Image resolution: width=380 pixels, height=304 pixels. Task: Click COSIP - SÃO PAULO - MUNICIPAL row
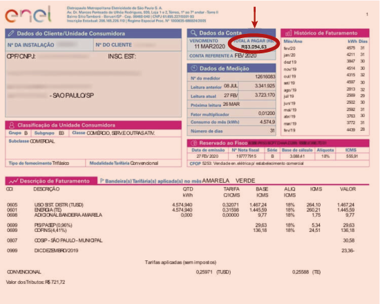pos(181,240)
